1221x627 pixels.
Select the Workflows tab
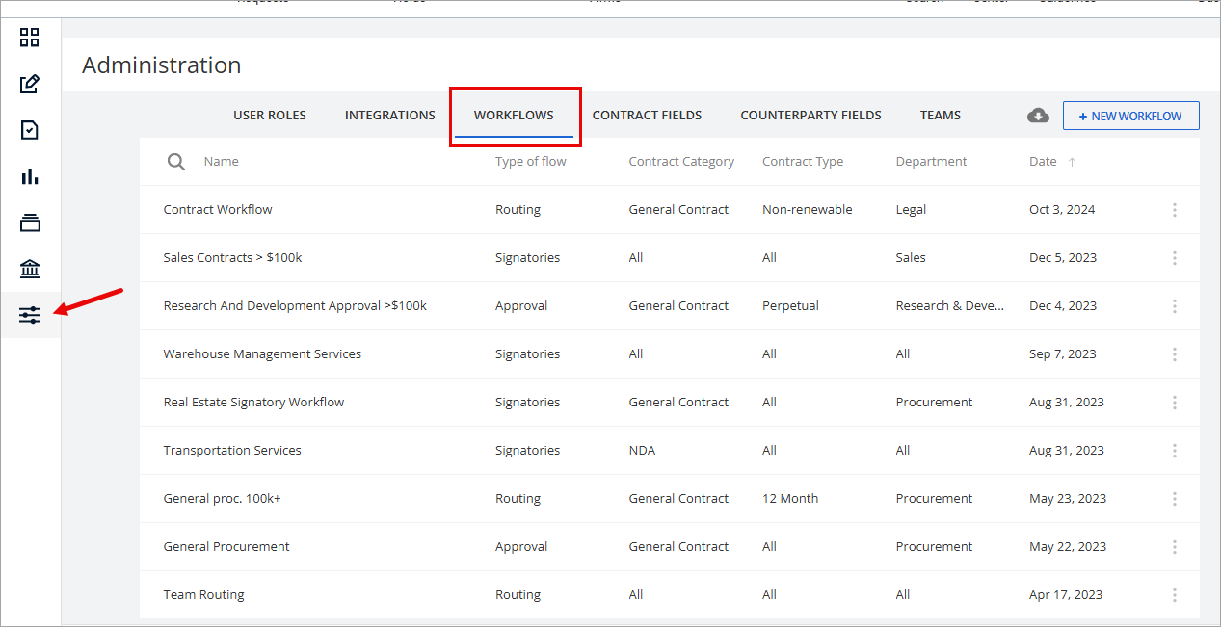(x=514, y=116)
